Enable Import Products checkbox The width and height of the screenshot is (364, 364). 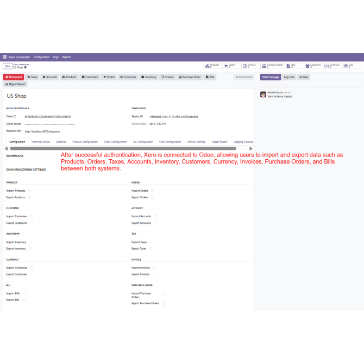[x=29, y=191]
